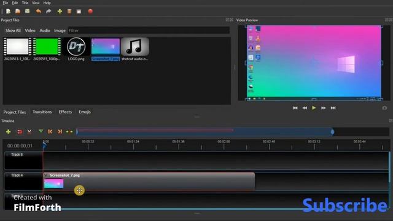
Task: Switch to the Transitions tab
Action: tap(42, 112)
